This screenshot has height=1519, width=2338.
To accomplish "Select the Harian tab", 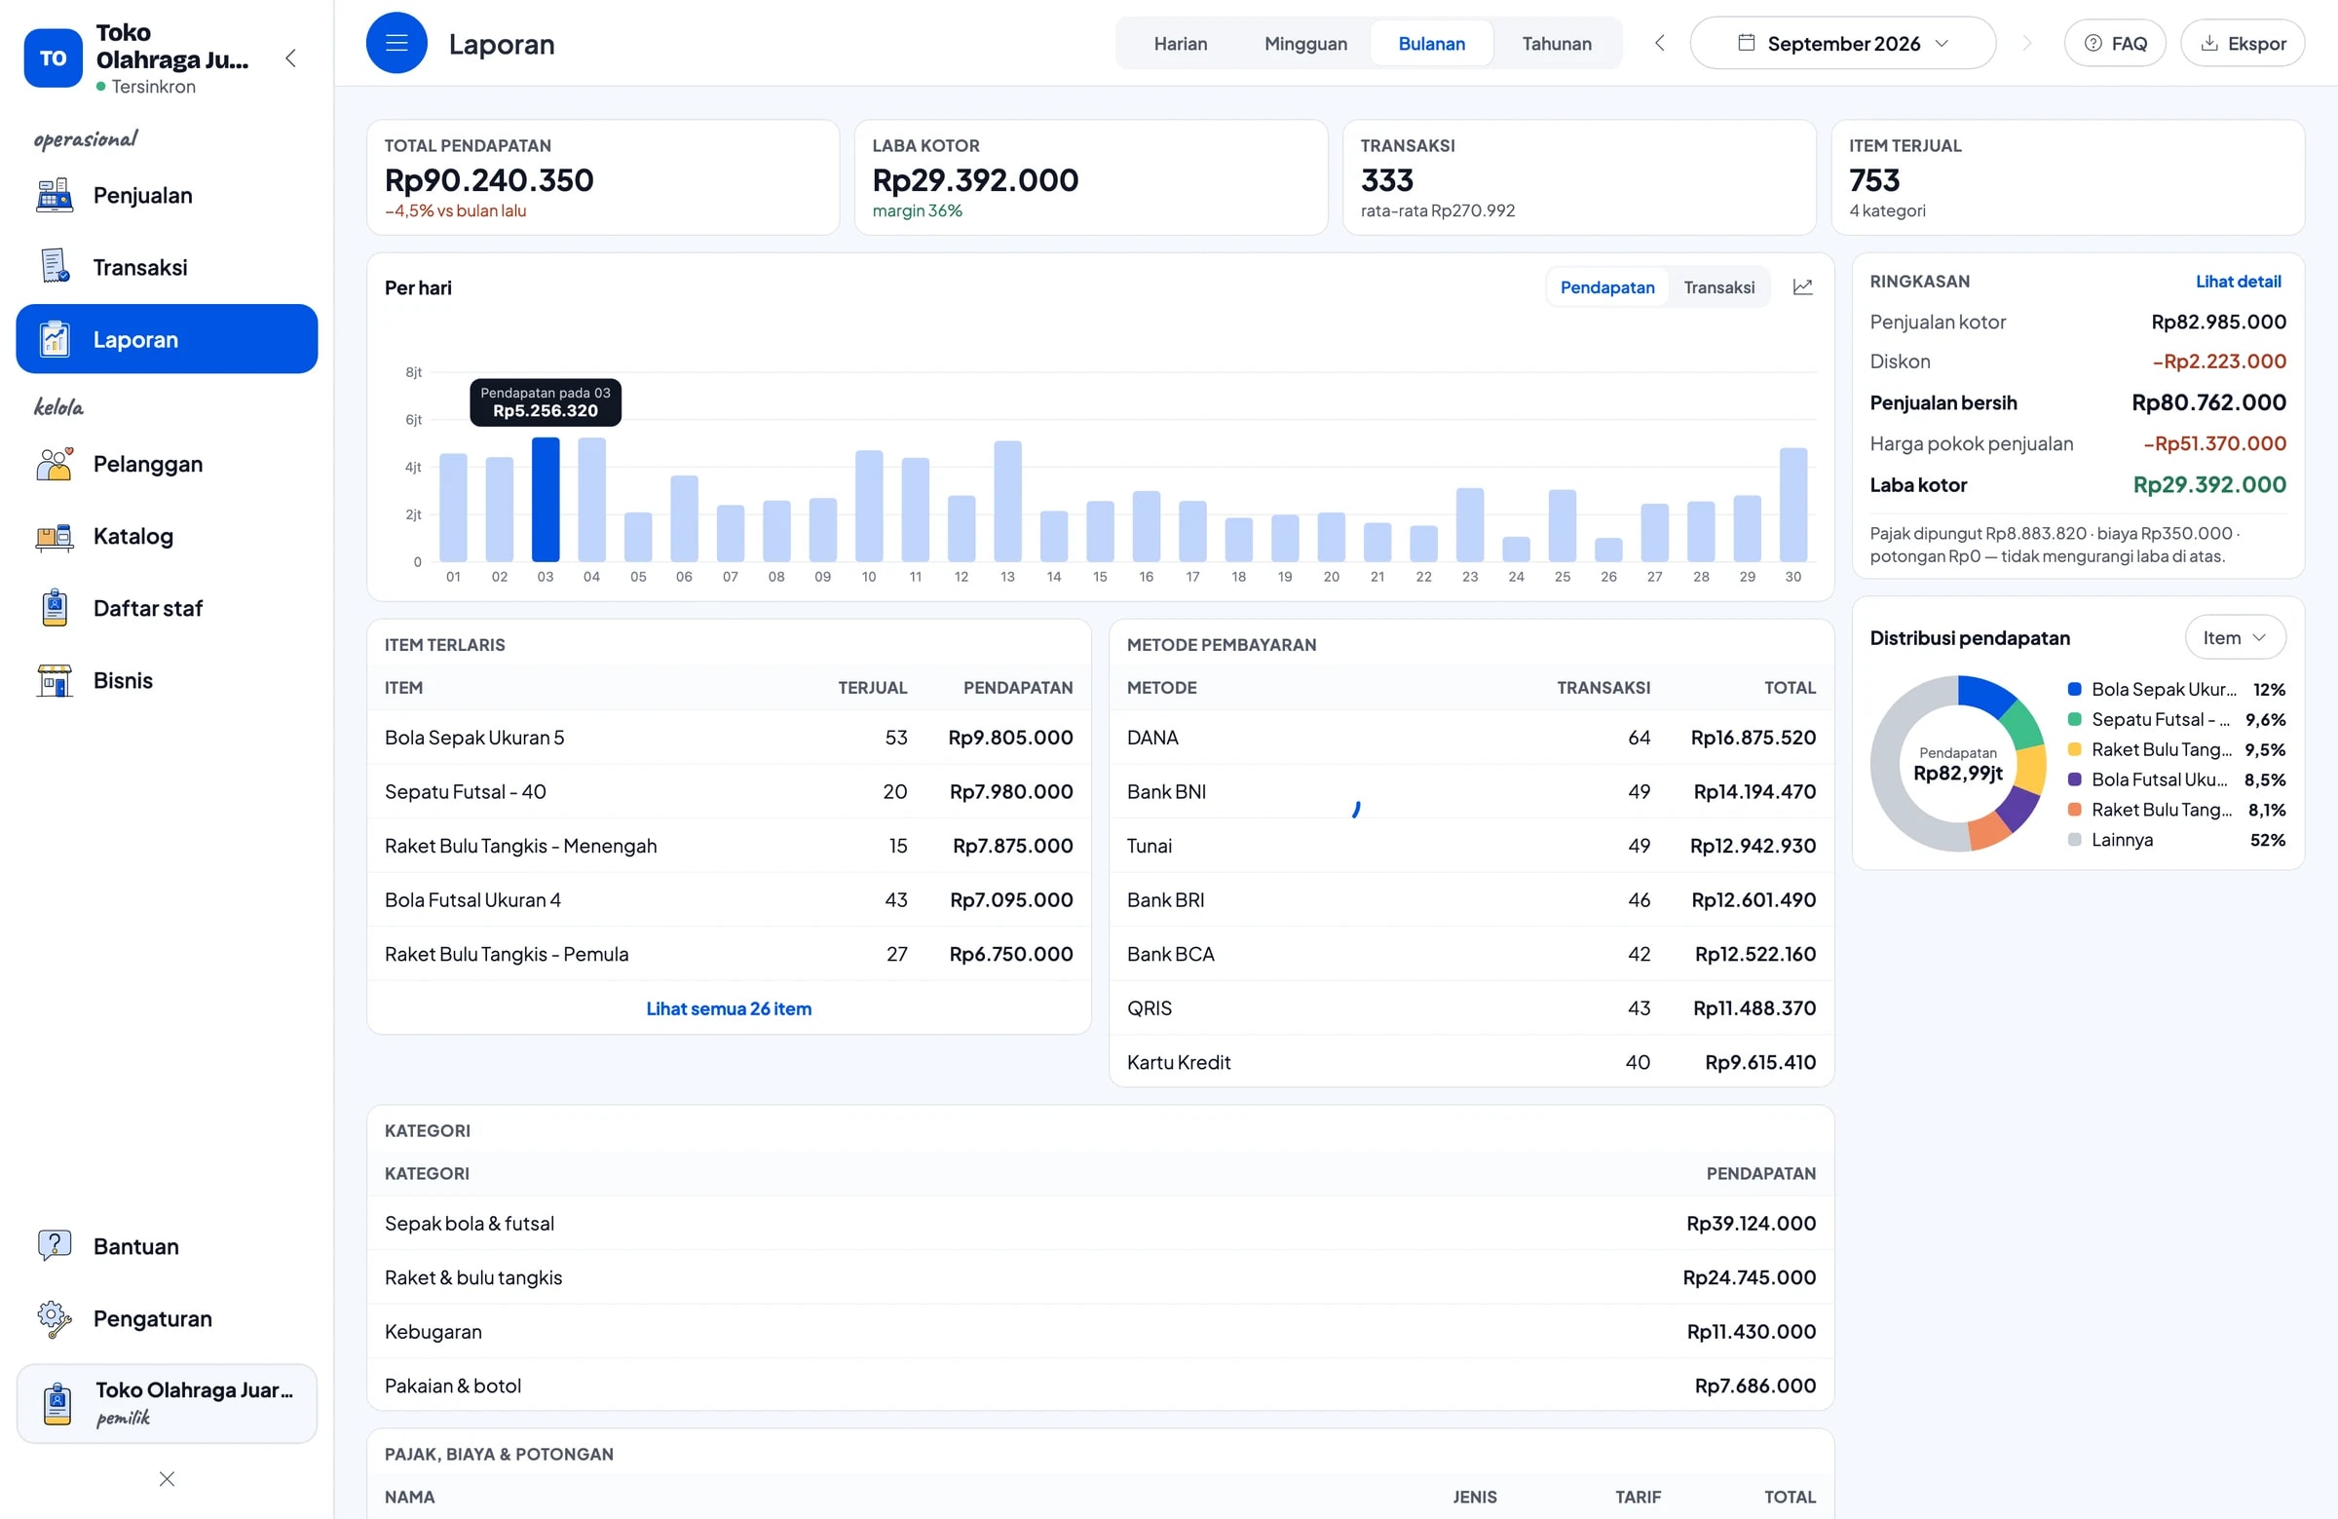I will point(1180,43).
